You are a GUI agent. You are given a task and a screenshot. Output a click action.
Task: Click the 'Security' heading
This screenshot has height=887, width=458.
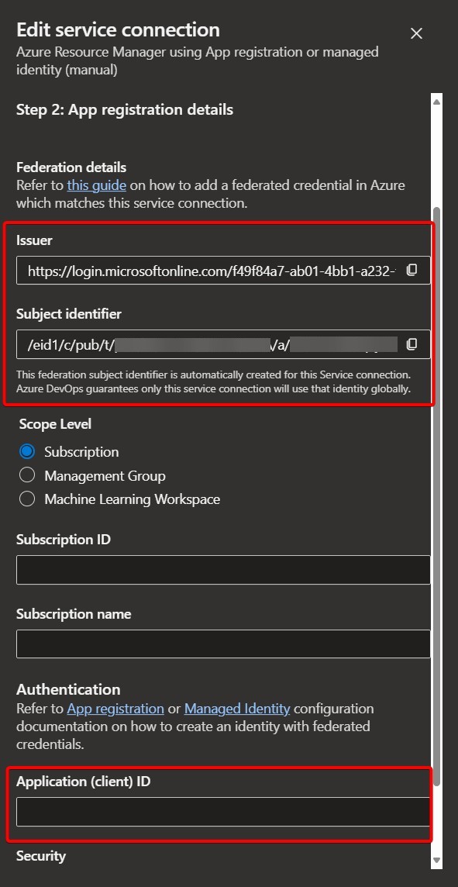(x=41, y=856)
